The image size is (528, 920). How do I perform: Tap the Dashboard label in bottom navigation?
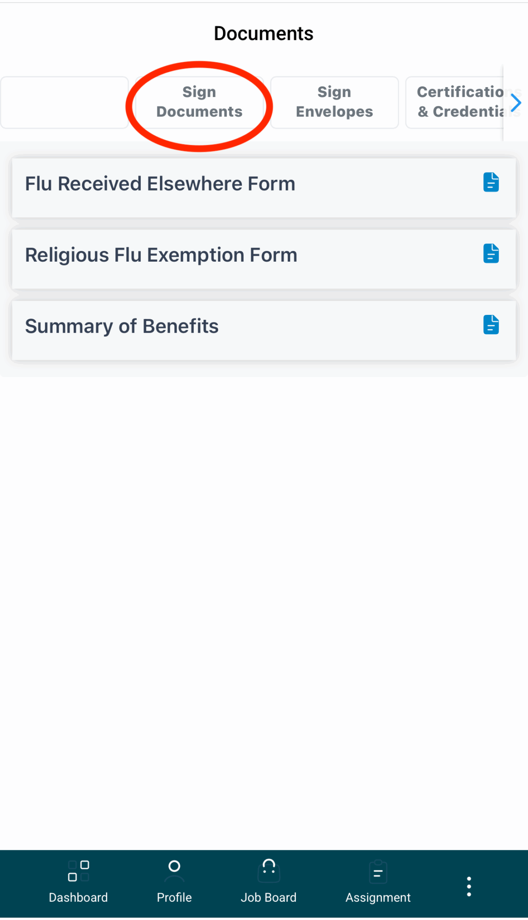pyautogui.click(x=78, y=897)
